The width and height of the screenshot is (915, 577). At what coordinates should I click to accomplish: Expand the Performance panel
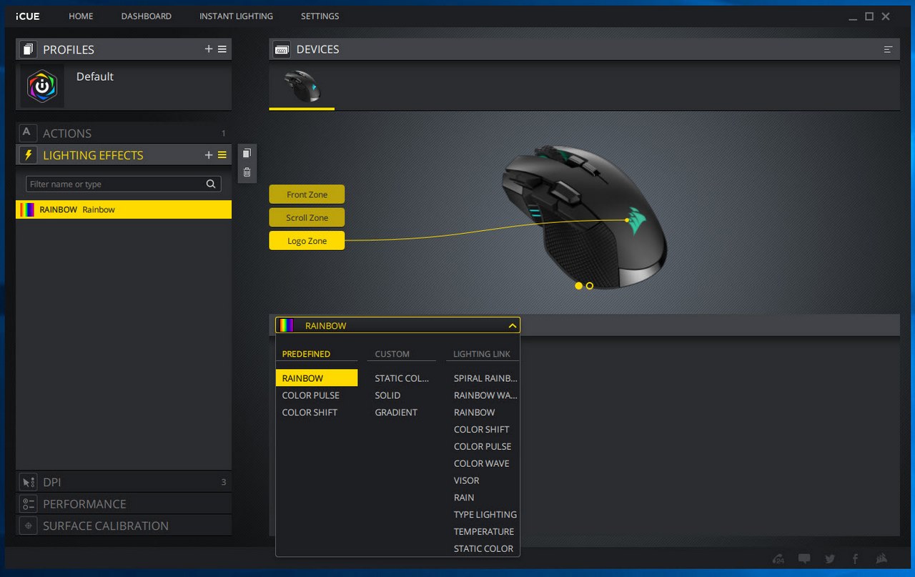click(x=124, y=503)
